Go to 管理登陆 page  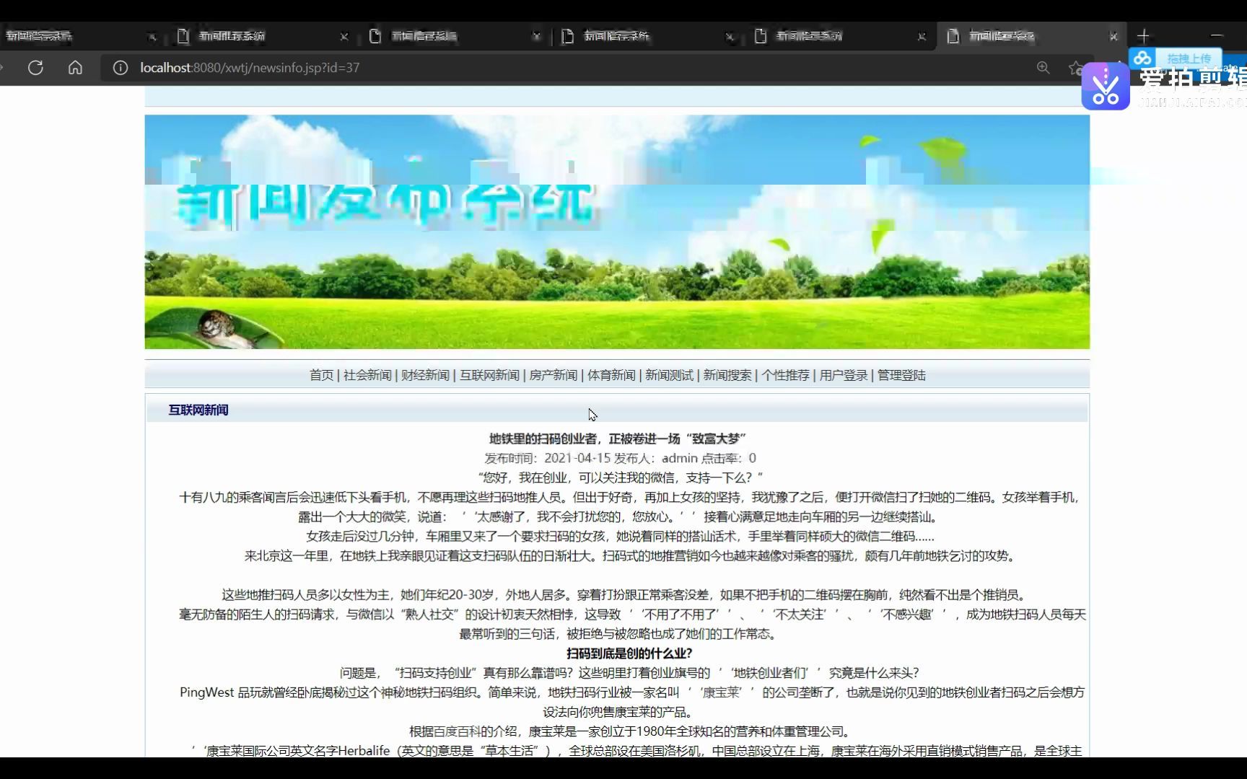tap(901, 375)
